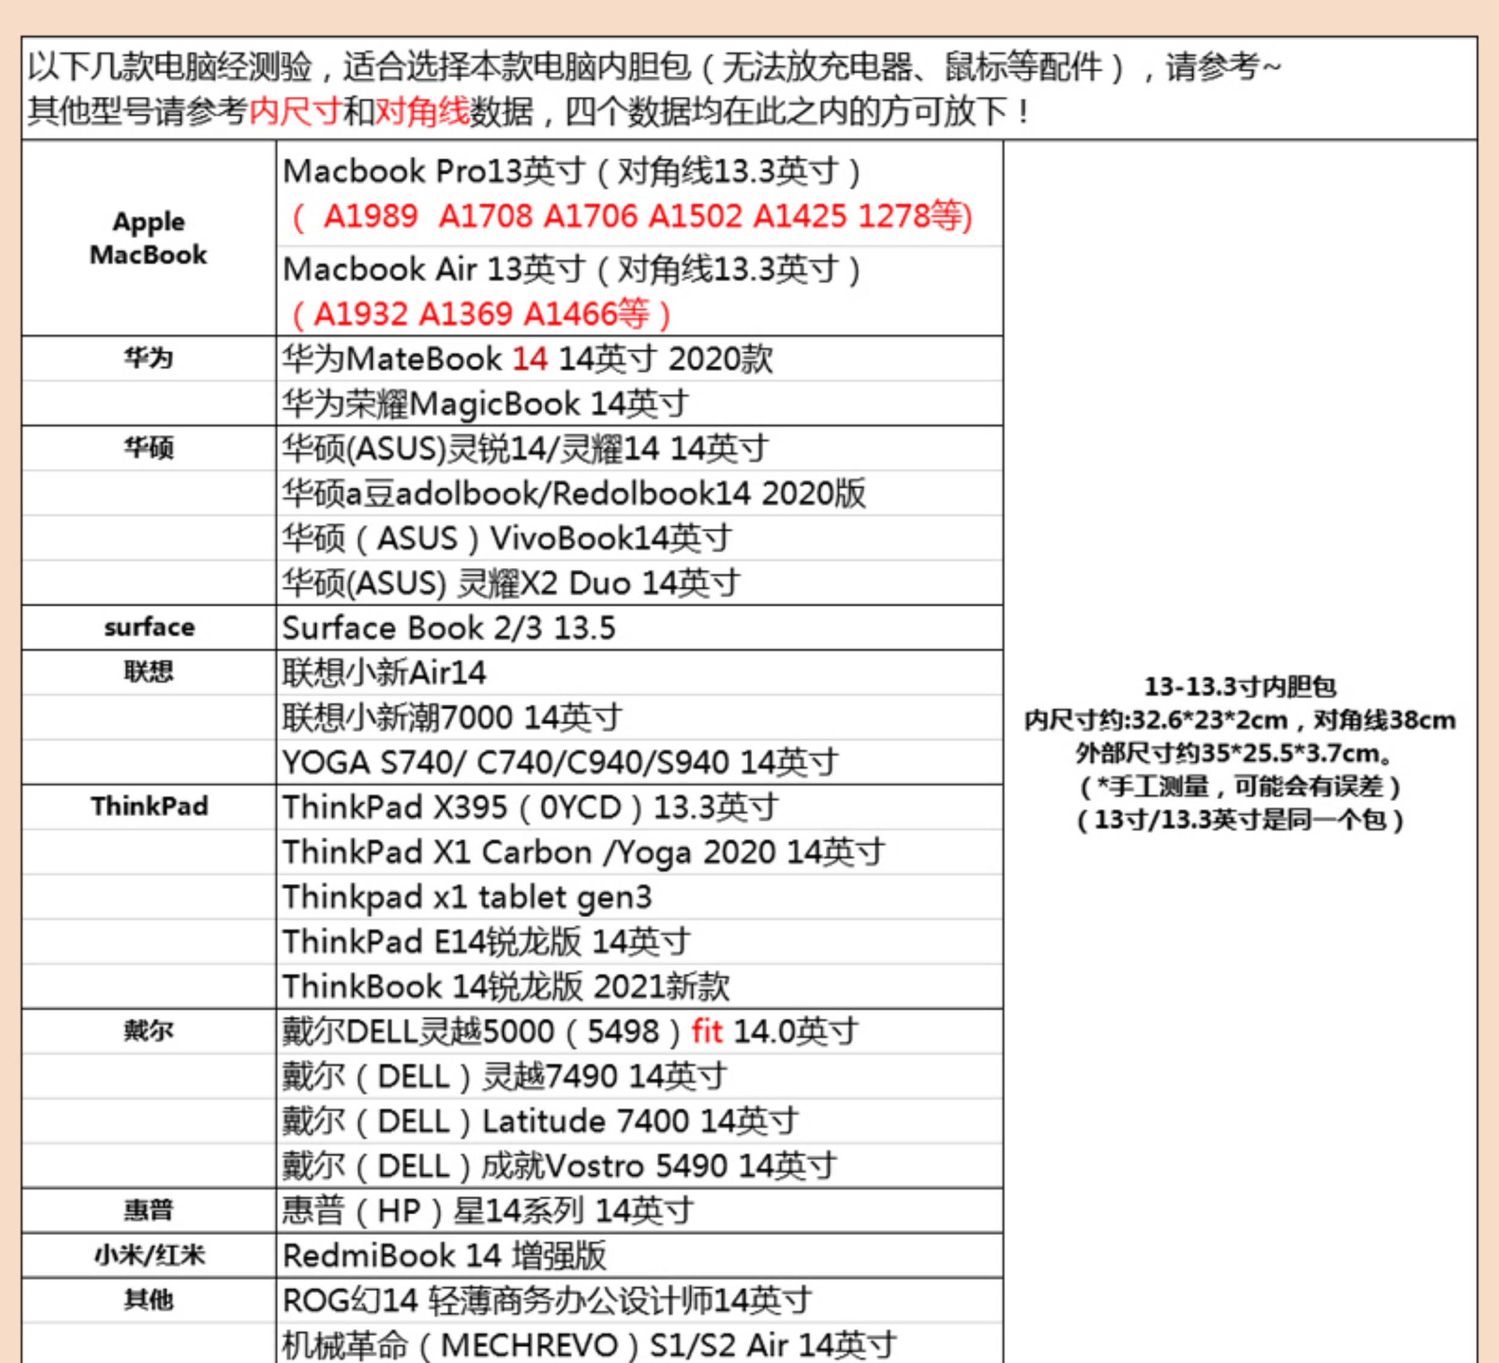Click red model numbers A1989 A1708 line
The width and height of the screenshot is (1499, 1363).
coord(630,217)
